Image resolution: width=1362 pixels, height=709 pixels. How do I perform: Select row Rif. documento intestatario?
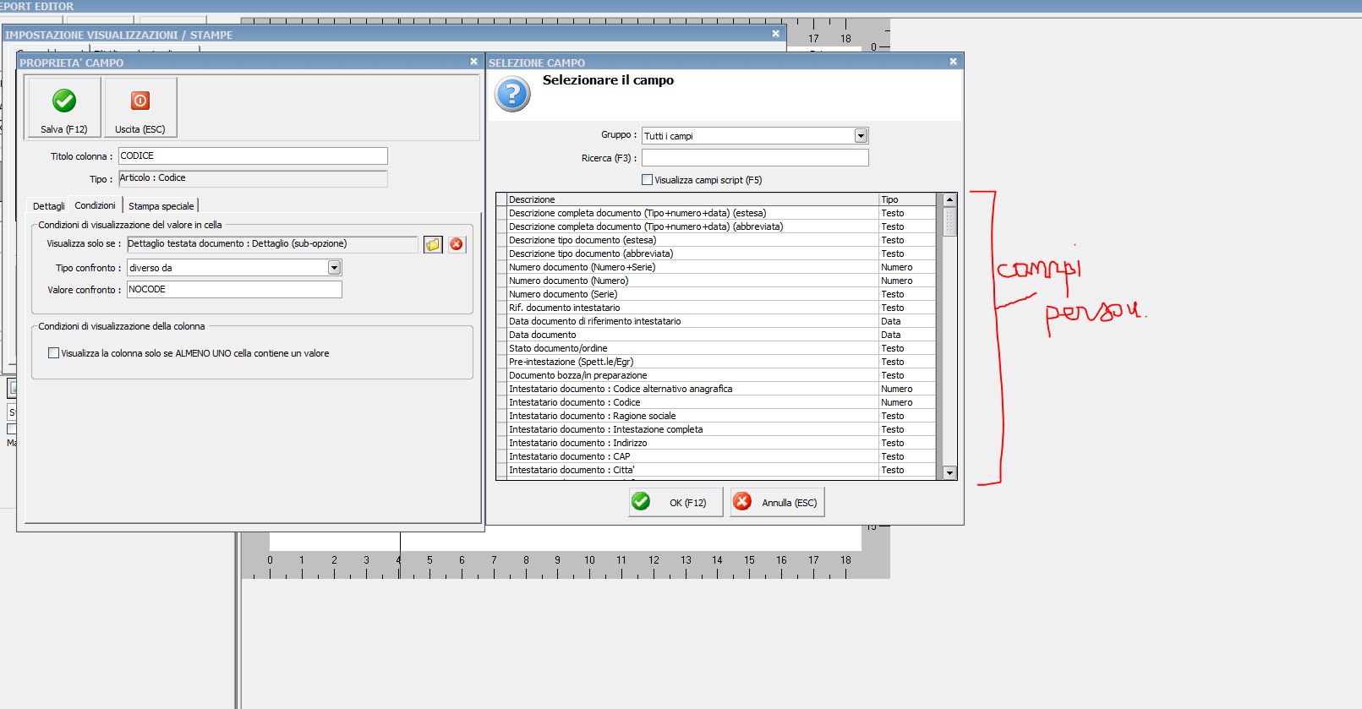(717, 308)
